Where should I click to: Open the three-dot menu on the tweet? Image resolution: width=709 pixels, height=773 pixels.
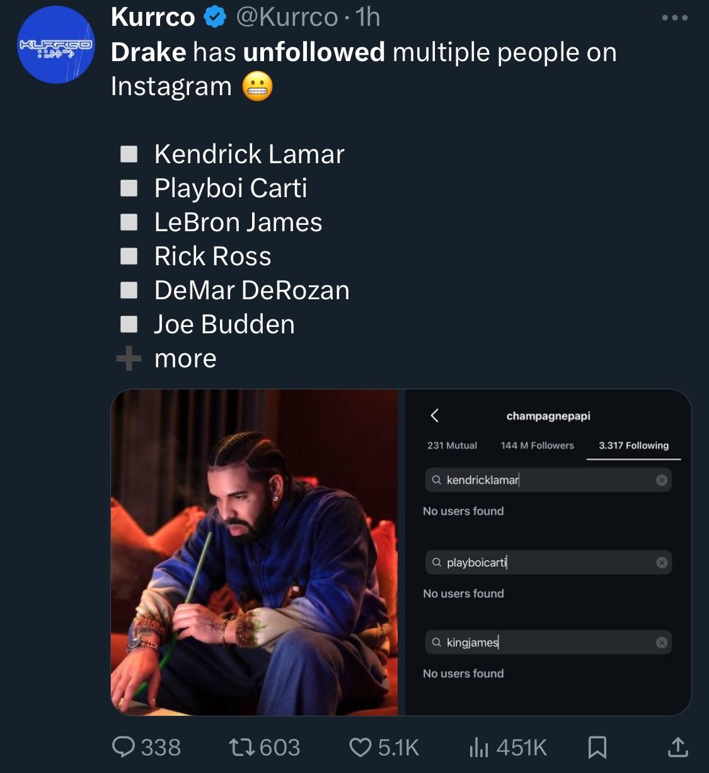click(x=674, y=18)
